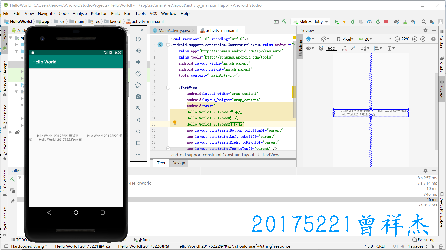Toggle the view options eye icon in preview
The image size is (446, 250).
tap(310, 48)
